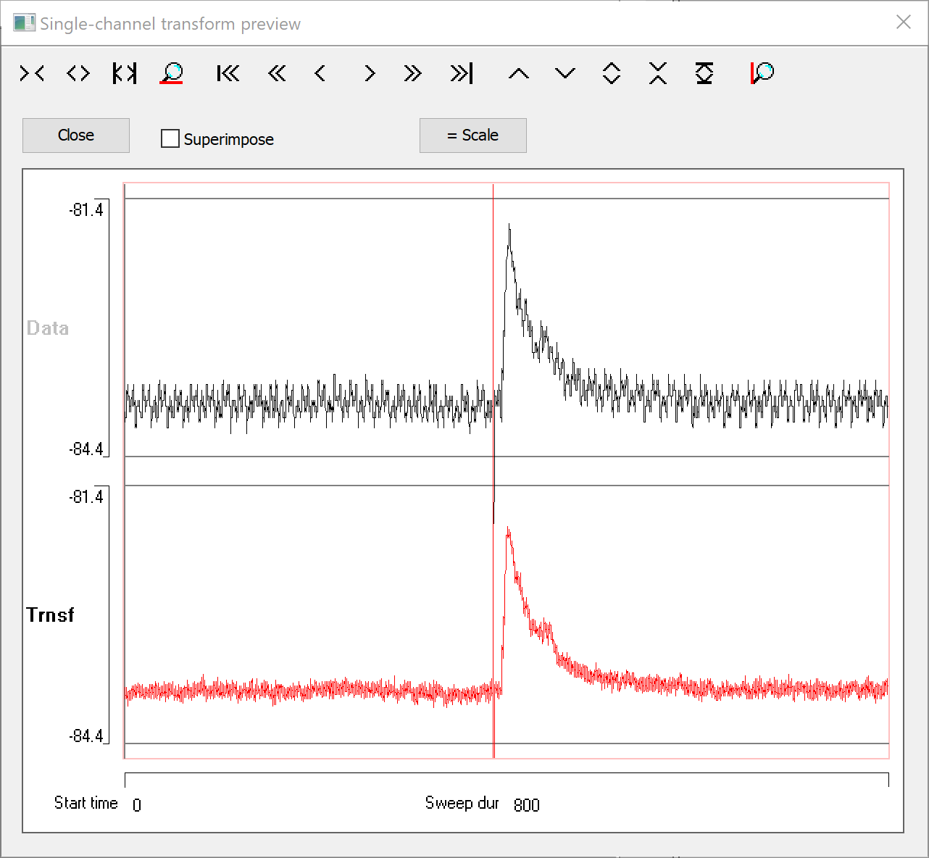Click the vertical contract gain icon
Image resolution: width=929 pixels, height=858 pixels.
click(x=658, y=73)
